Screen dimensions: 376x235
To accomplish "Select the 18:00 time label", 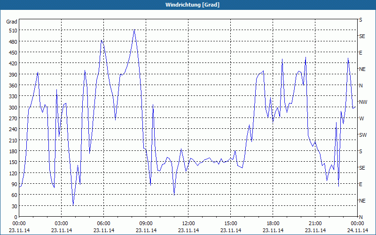I will tap(273, 223).
